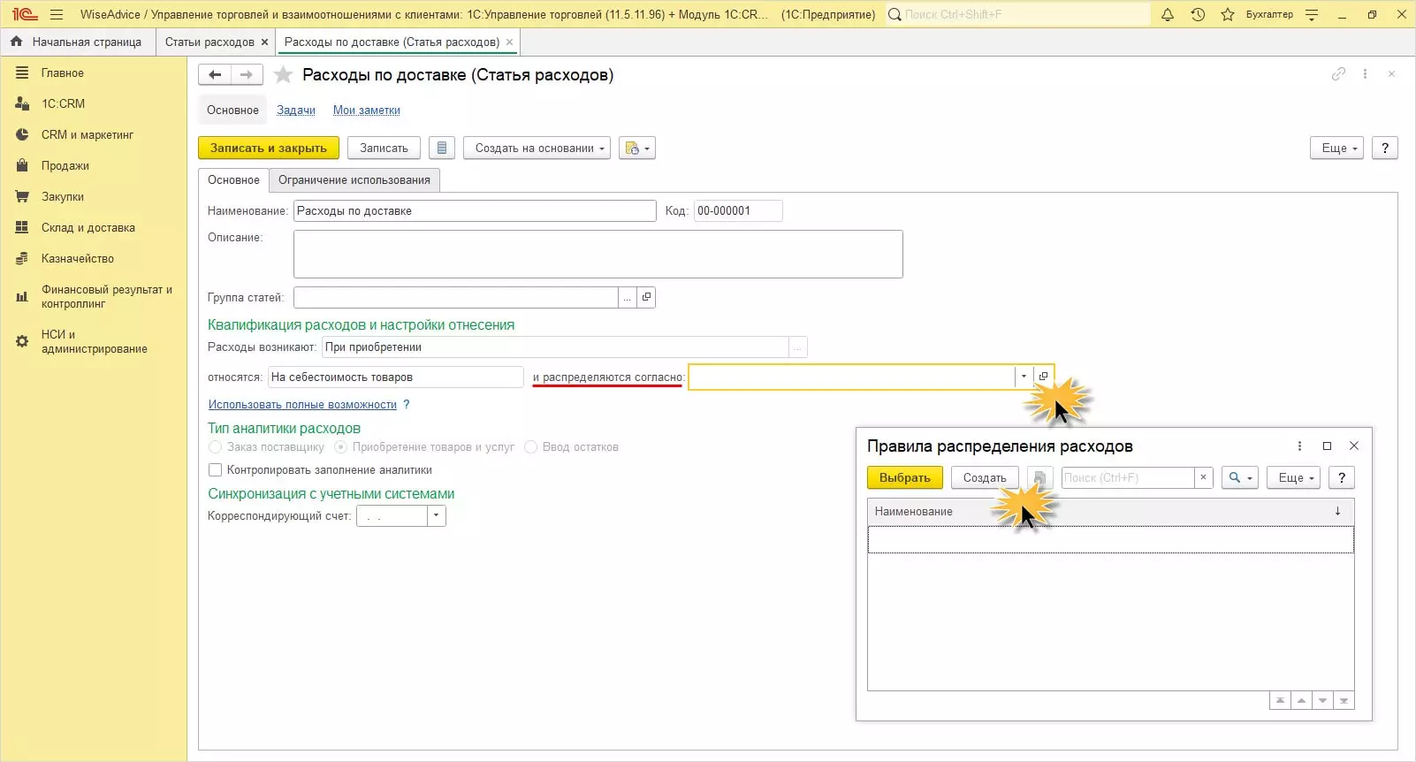The width and height of the screenshot is (1416, 762).
Task: Open help for the expense form
Action: point(1385,148)
